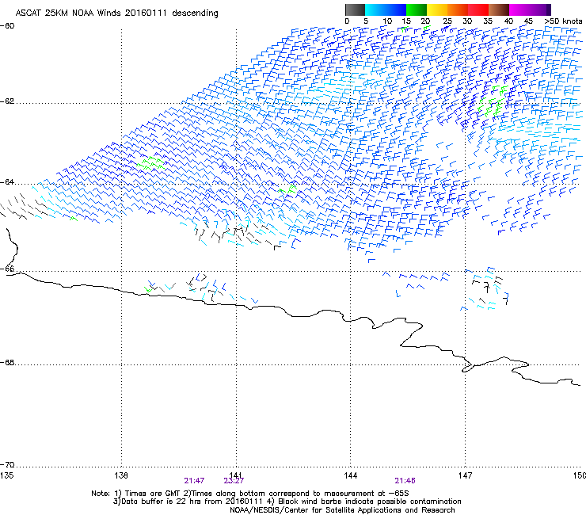Screen dimensions: 586x515
Task: Click the latitude label '-64'
Action: (x=7, y=182)
